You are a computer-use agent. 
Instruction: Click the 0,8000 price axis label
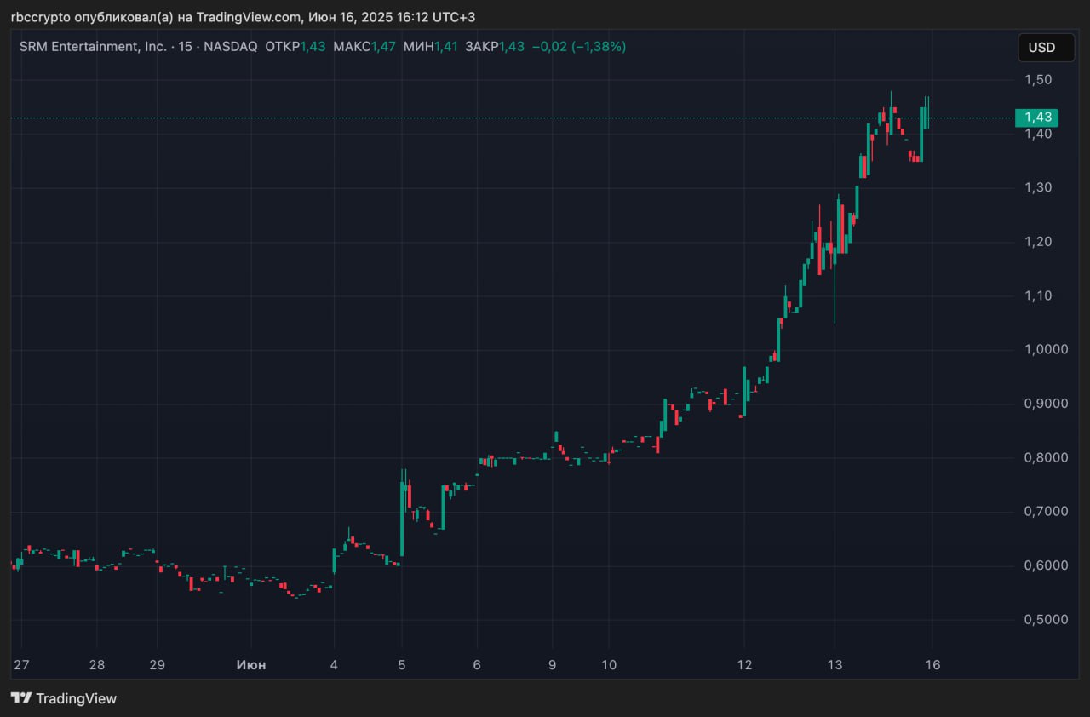(x=1044, y=457)
